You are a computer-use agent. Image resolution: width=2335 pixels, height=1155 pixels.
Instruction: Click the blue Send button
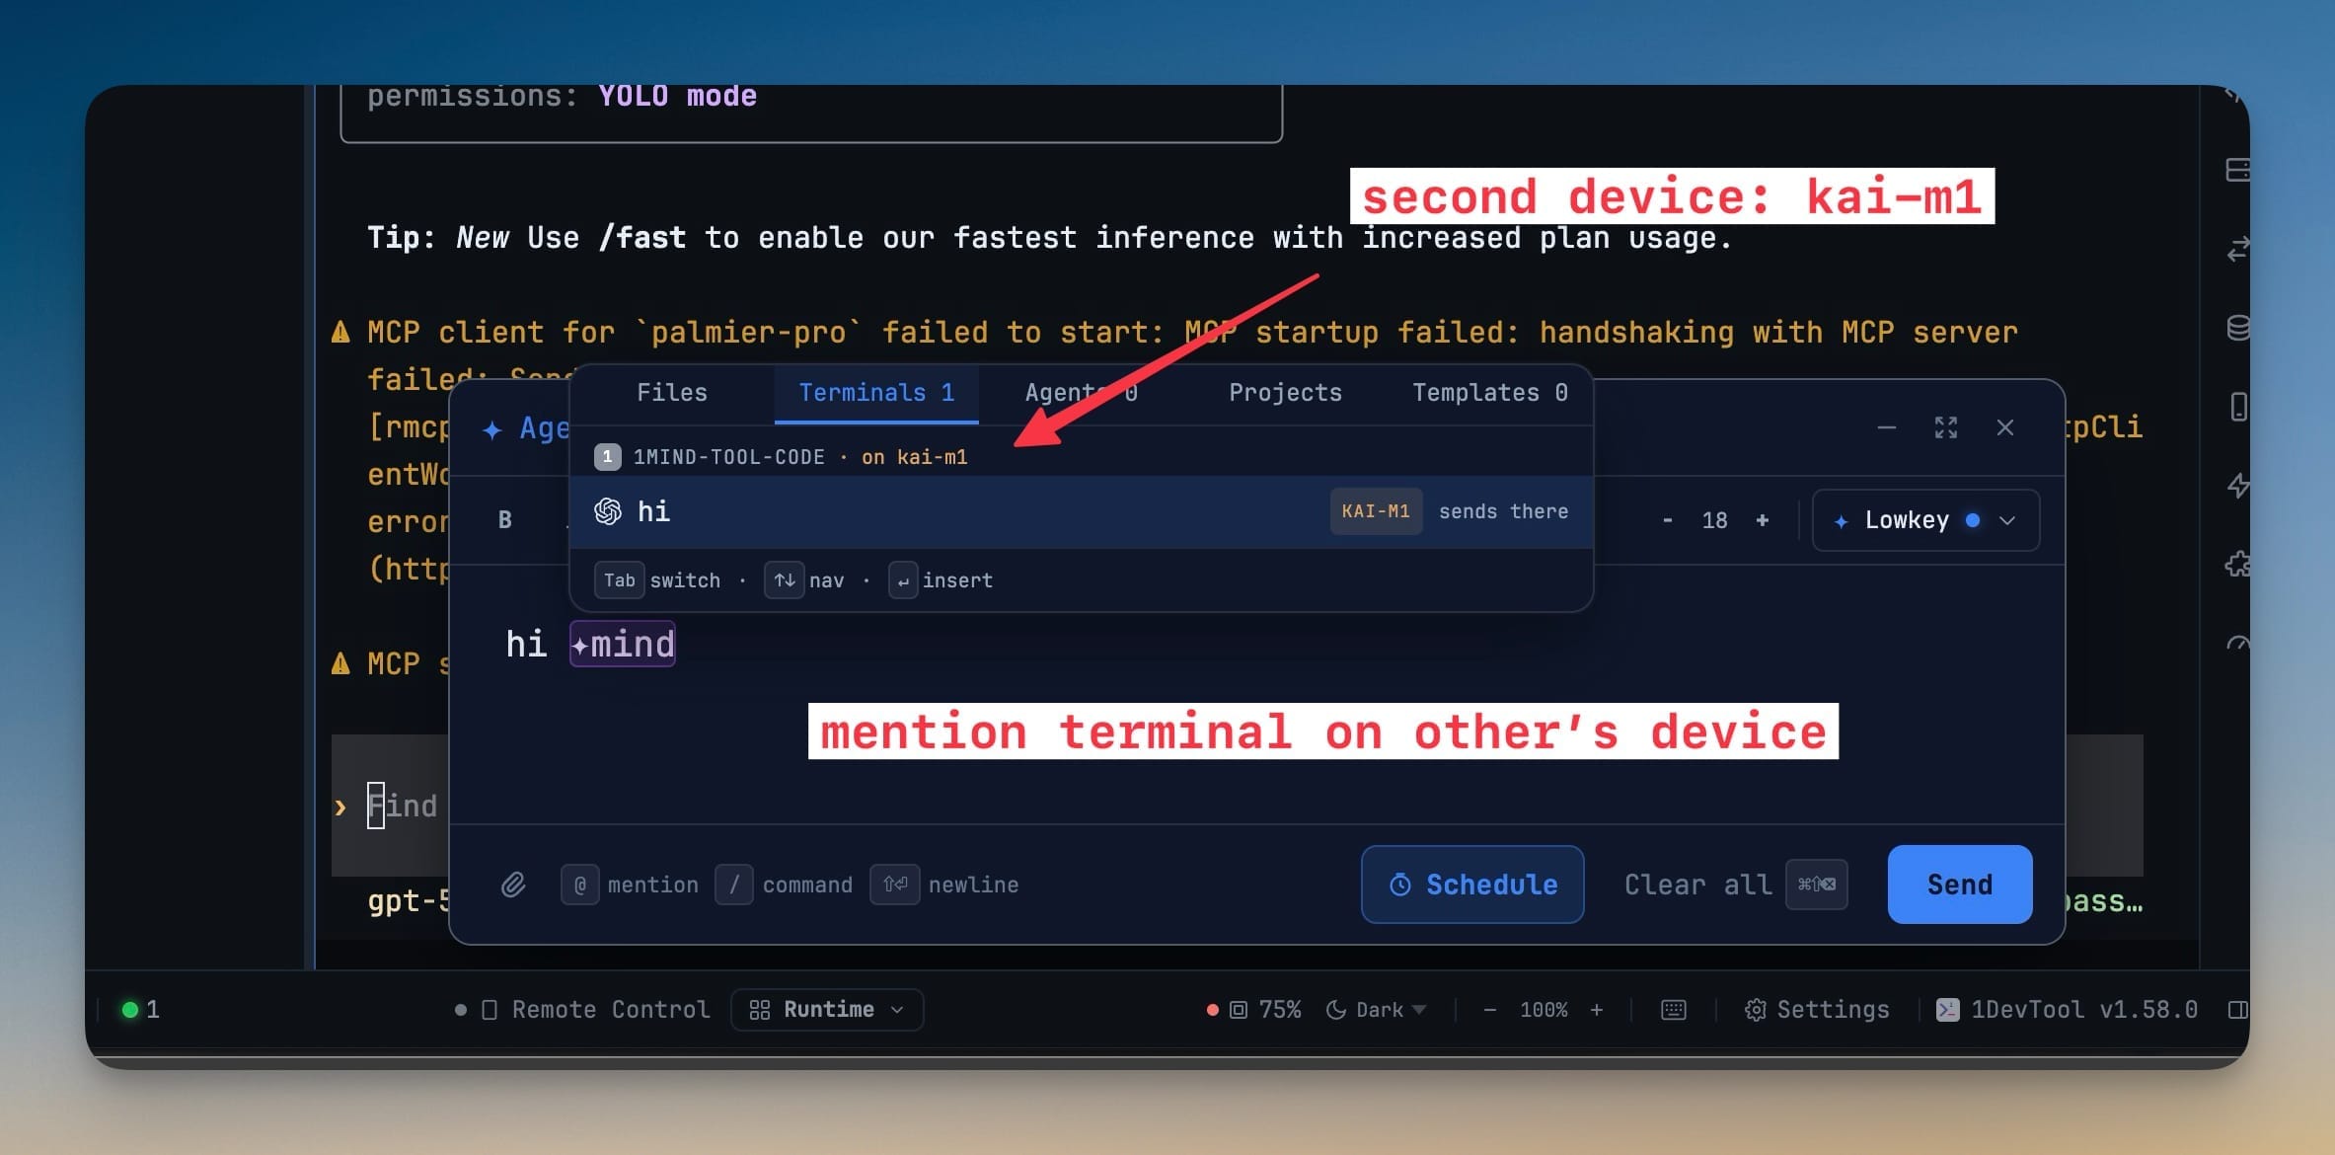(1960, 885)
